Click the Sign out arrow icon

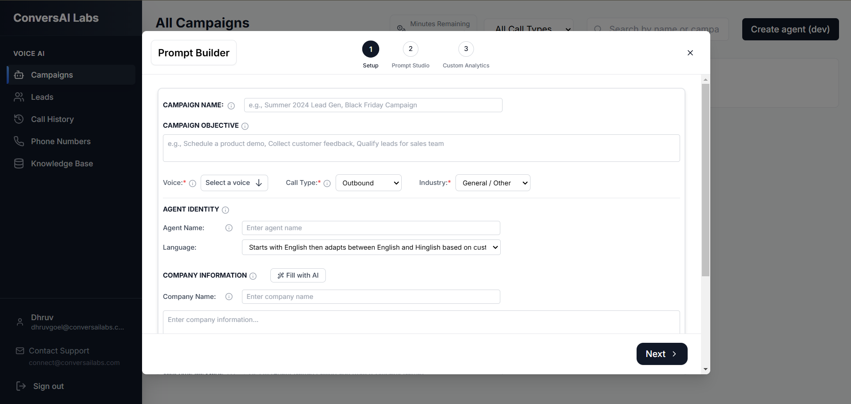[x=21, y=386]
